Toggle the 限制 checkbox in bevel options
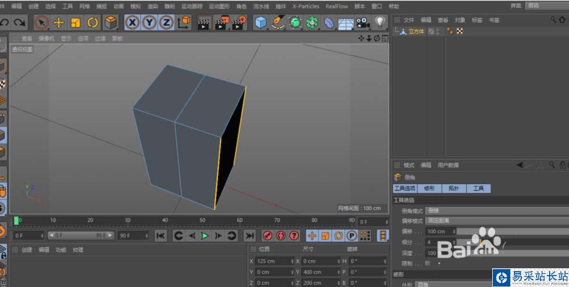 click(x=427, y=263)
